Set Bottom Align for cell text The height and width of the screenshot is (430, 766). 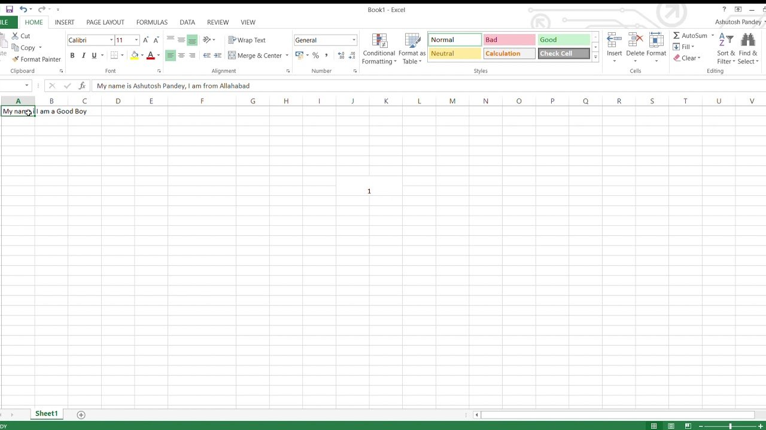click(192, 40)
